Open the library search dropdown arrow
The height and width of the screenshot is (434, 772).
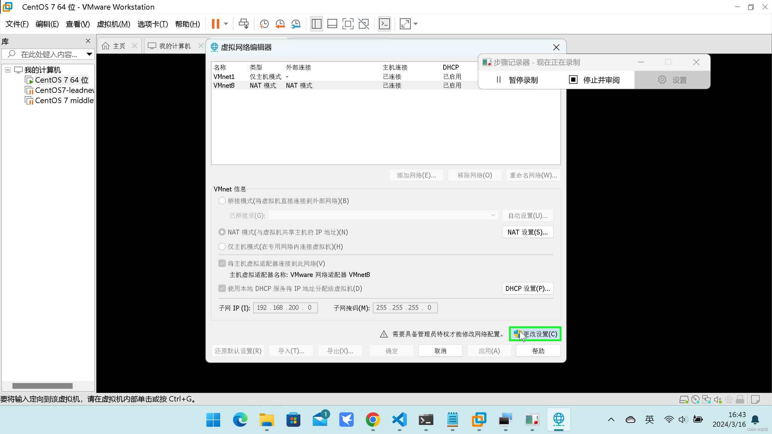[x=89, y=54]
